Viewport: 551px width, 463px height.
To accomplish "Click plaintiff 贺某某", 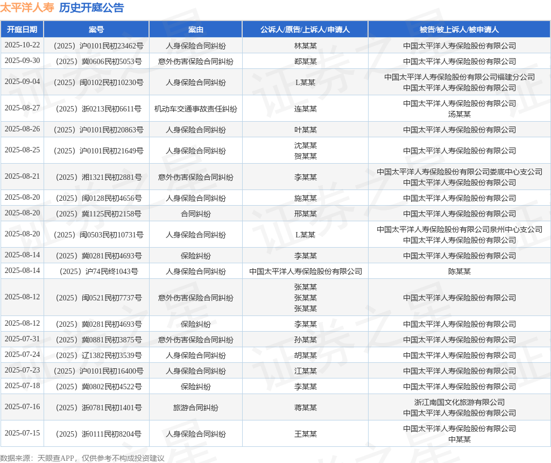I will point(306,157).
